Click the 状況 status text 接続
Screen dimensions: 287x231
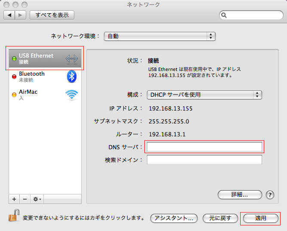click(x=153, y=61)
